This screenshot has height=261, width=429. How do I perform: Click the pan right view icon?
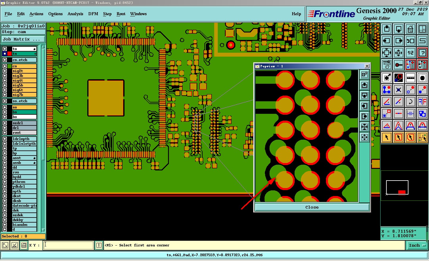[x=399, y=41]
